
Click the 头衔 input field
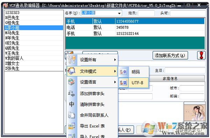188,13
